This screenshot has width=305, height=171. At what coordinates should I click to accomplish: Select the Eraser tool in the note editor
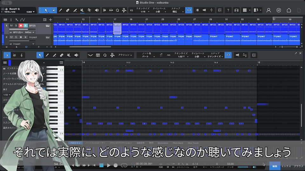point(61,55)
